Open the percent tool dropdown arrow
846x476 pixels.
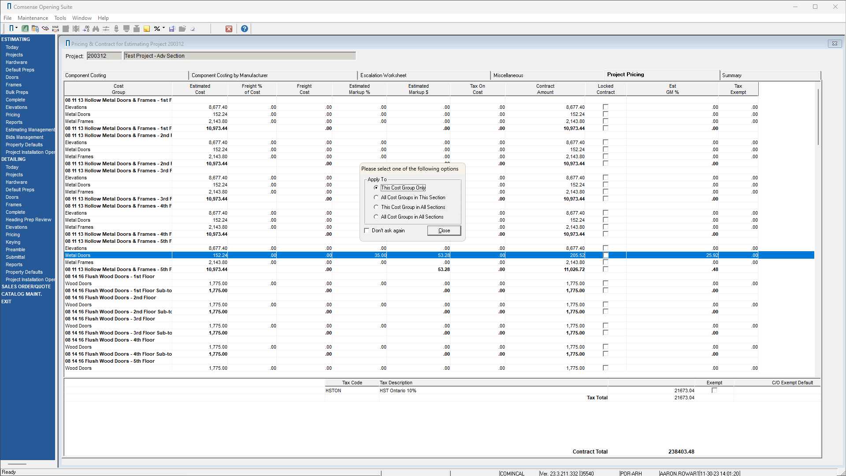click(163, 28)
